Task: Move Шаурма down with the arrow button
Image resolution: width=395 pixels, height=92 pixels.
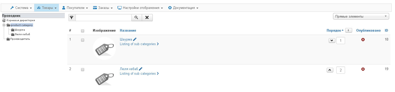Action: 332,40
